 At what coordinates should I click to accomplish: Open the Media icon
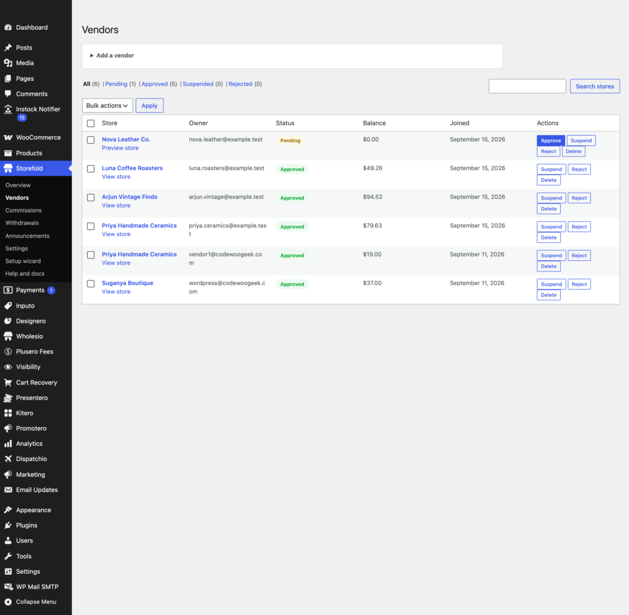click(x=8, y=63)
